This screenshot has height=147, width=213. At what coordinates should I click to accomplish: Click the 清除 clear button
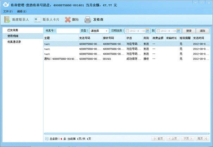[202, 31]
